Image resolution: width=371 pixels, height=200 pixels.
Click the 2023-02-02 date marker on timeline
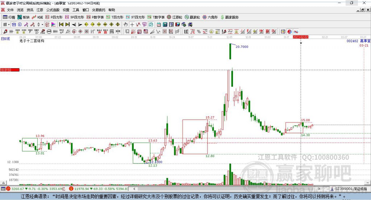click(300, 37)
